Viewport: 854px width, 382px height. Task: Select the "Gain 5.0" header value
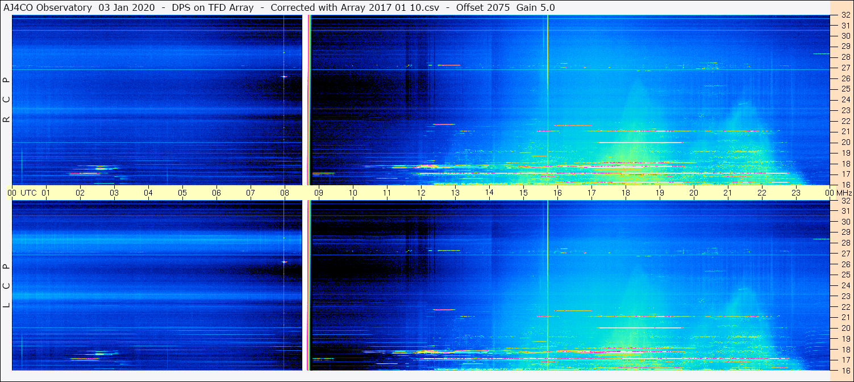[536, 7]
